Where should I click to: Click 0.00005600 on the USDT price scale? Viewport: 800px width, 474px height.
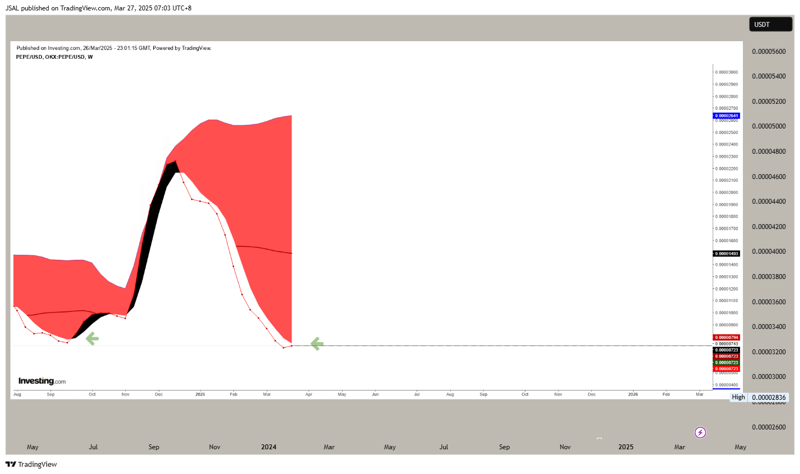[x=769, y=52]
